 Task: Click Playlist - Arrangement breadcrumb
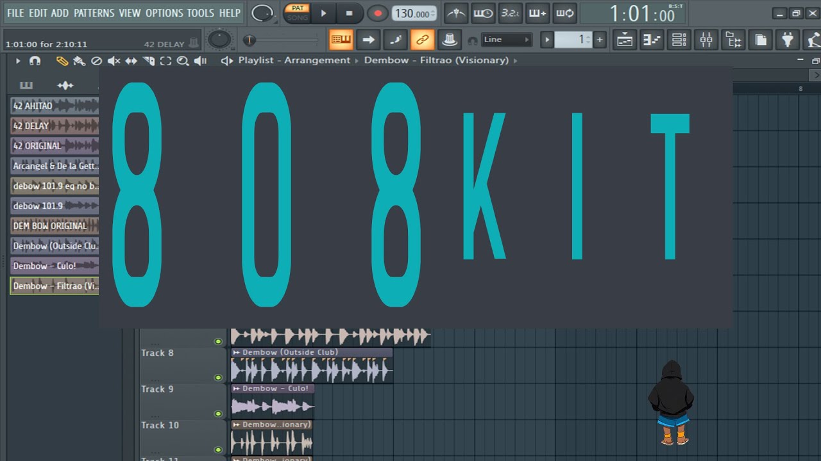pyautogui.click(x=294, y=60)
